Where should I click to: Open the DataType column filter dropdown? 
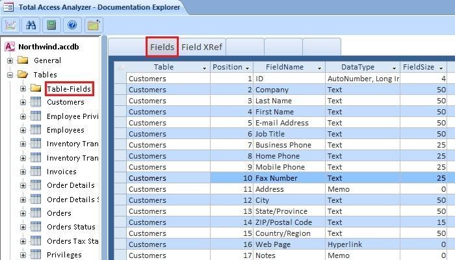coord(394,68)
